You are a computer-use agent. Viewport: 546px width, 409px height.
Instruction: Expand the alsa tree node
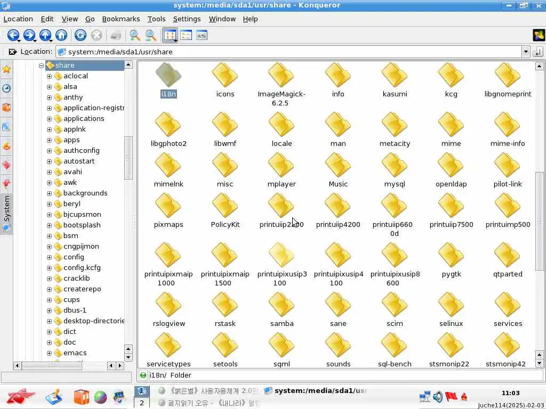click(49, 87)
